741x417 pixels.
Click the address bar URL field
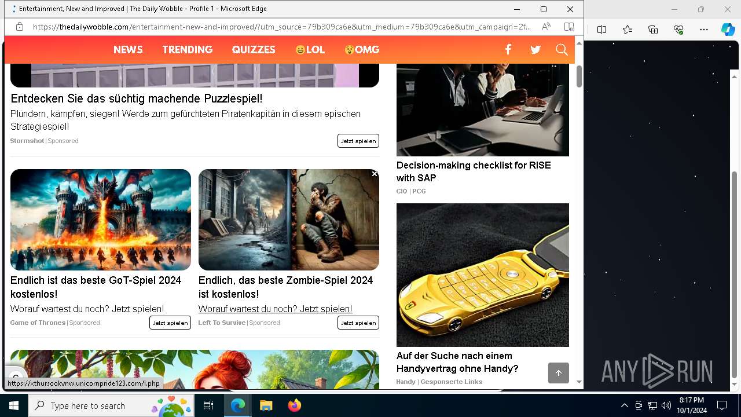point(282,27)
